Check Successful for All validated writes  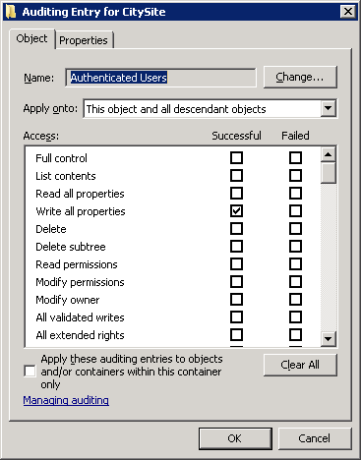(236, 317)
